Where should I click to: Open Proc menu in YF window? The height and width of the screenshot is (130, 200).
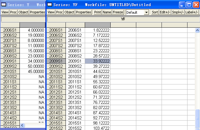click(59, 12)
